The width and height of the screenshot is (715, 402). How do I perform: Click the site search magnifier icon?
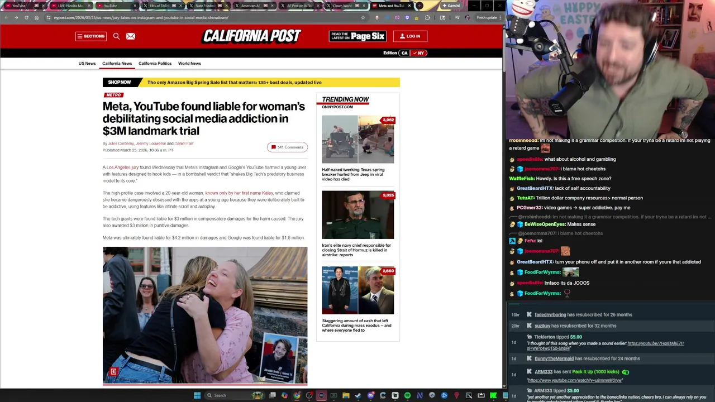(116, 36)
